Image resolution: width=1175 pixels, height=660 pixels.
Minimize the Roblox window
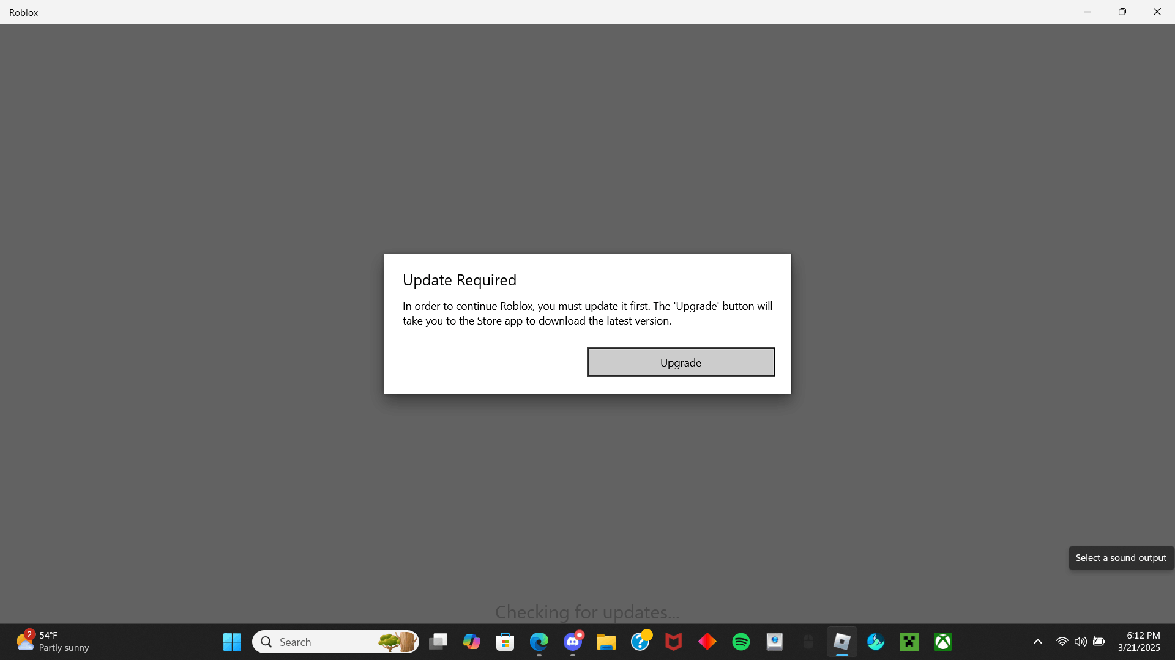pyautogui.click(x=1087, y=12)
